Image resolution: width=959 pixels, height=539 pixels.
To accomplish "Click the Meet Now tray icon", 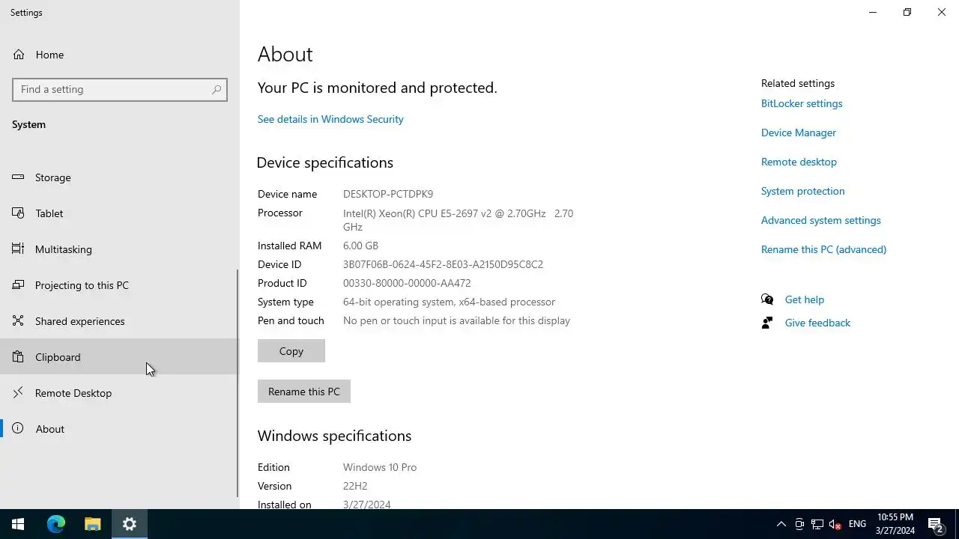I will pyautogui.click(x=799, y=524).
